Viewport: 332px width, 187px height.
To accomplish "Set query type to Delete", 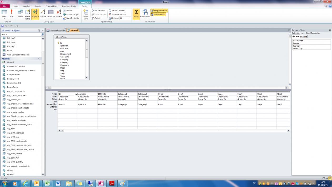I will (59, 14).
